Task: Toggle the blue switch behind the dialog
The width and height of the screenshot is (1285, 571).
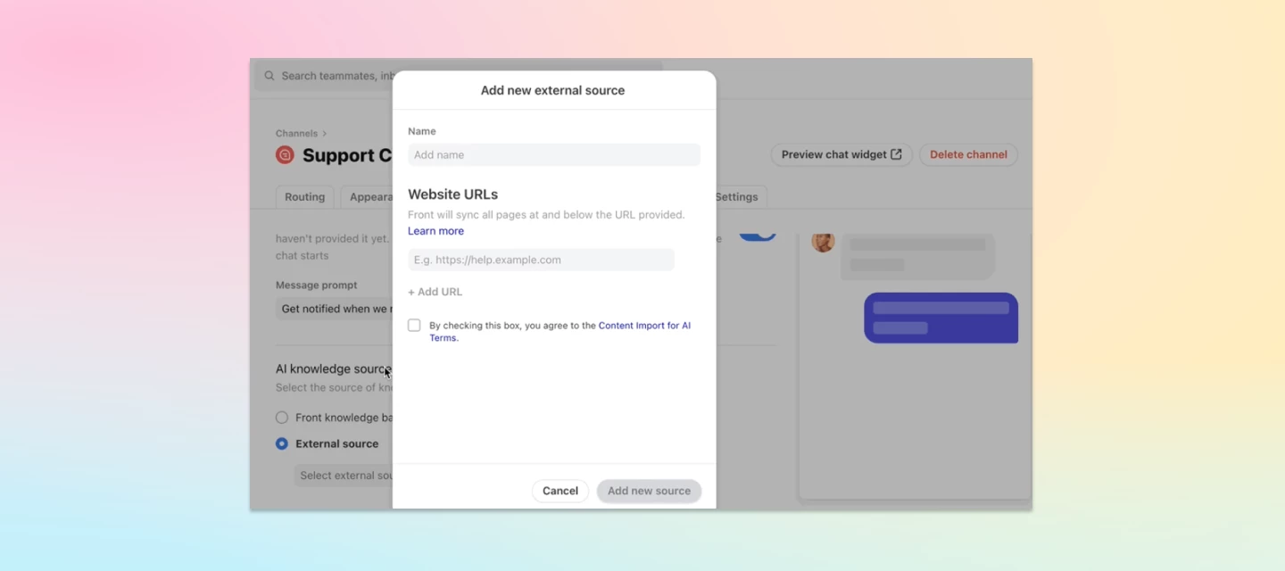Action: click(x=757, y=236)
